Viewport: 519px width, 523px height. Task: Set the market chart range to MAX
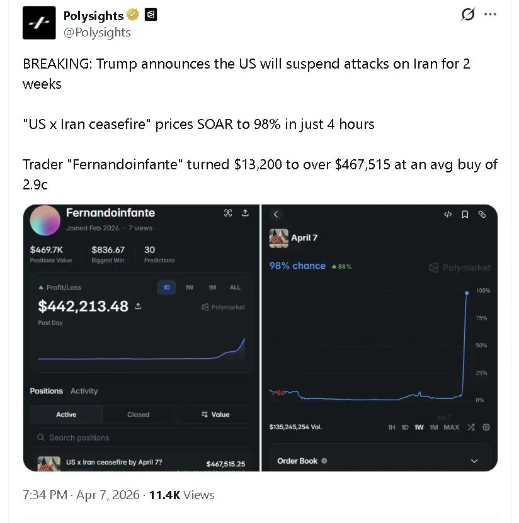(x=452, y=427)
